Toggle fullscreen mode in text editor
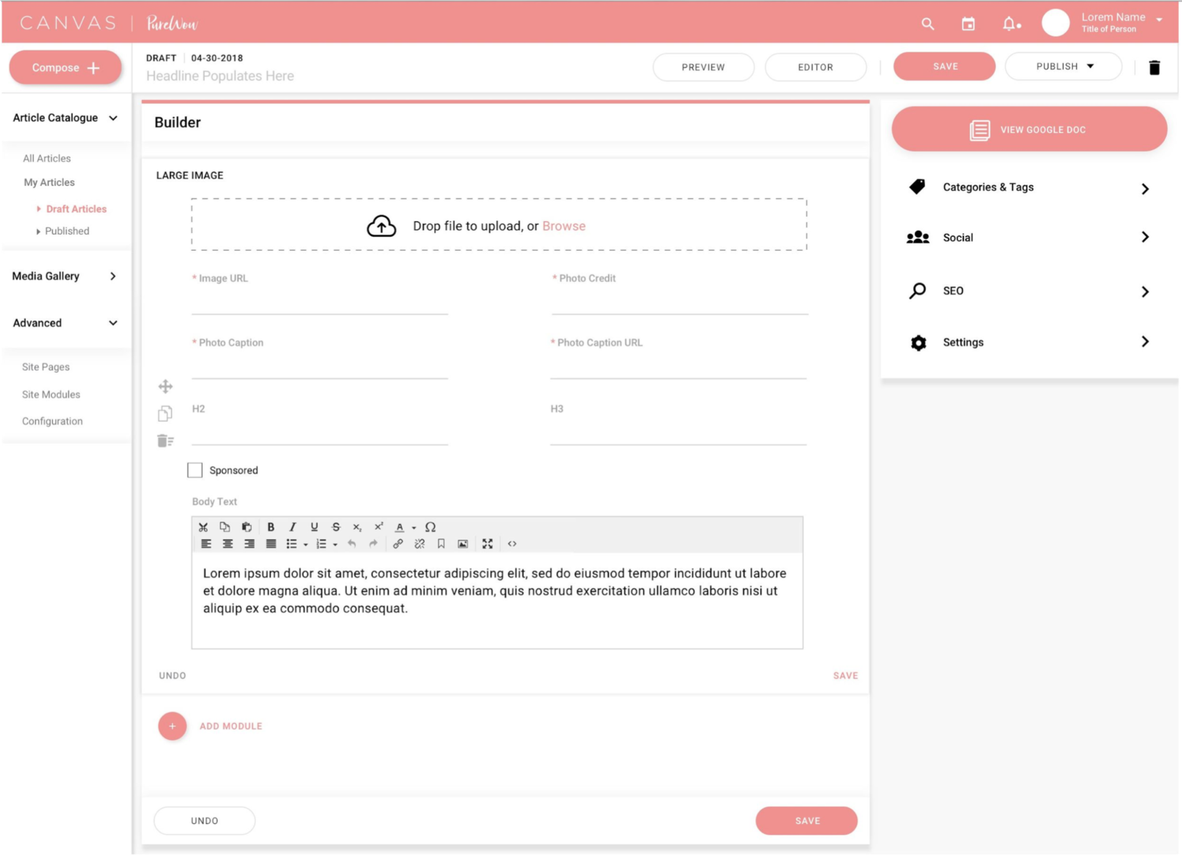 487,544
